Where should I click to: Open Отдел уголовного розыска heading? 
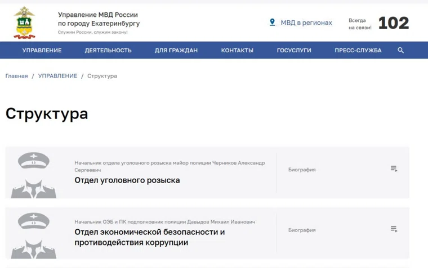pyautogui.click(x=127, y=180)
